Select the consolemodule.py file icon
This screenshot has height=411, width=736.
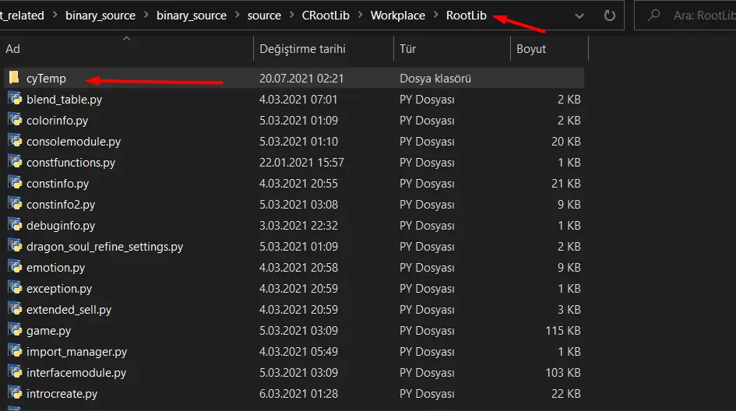click(14, 142)
